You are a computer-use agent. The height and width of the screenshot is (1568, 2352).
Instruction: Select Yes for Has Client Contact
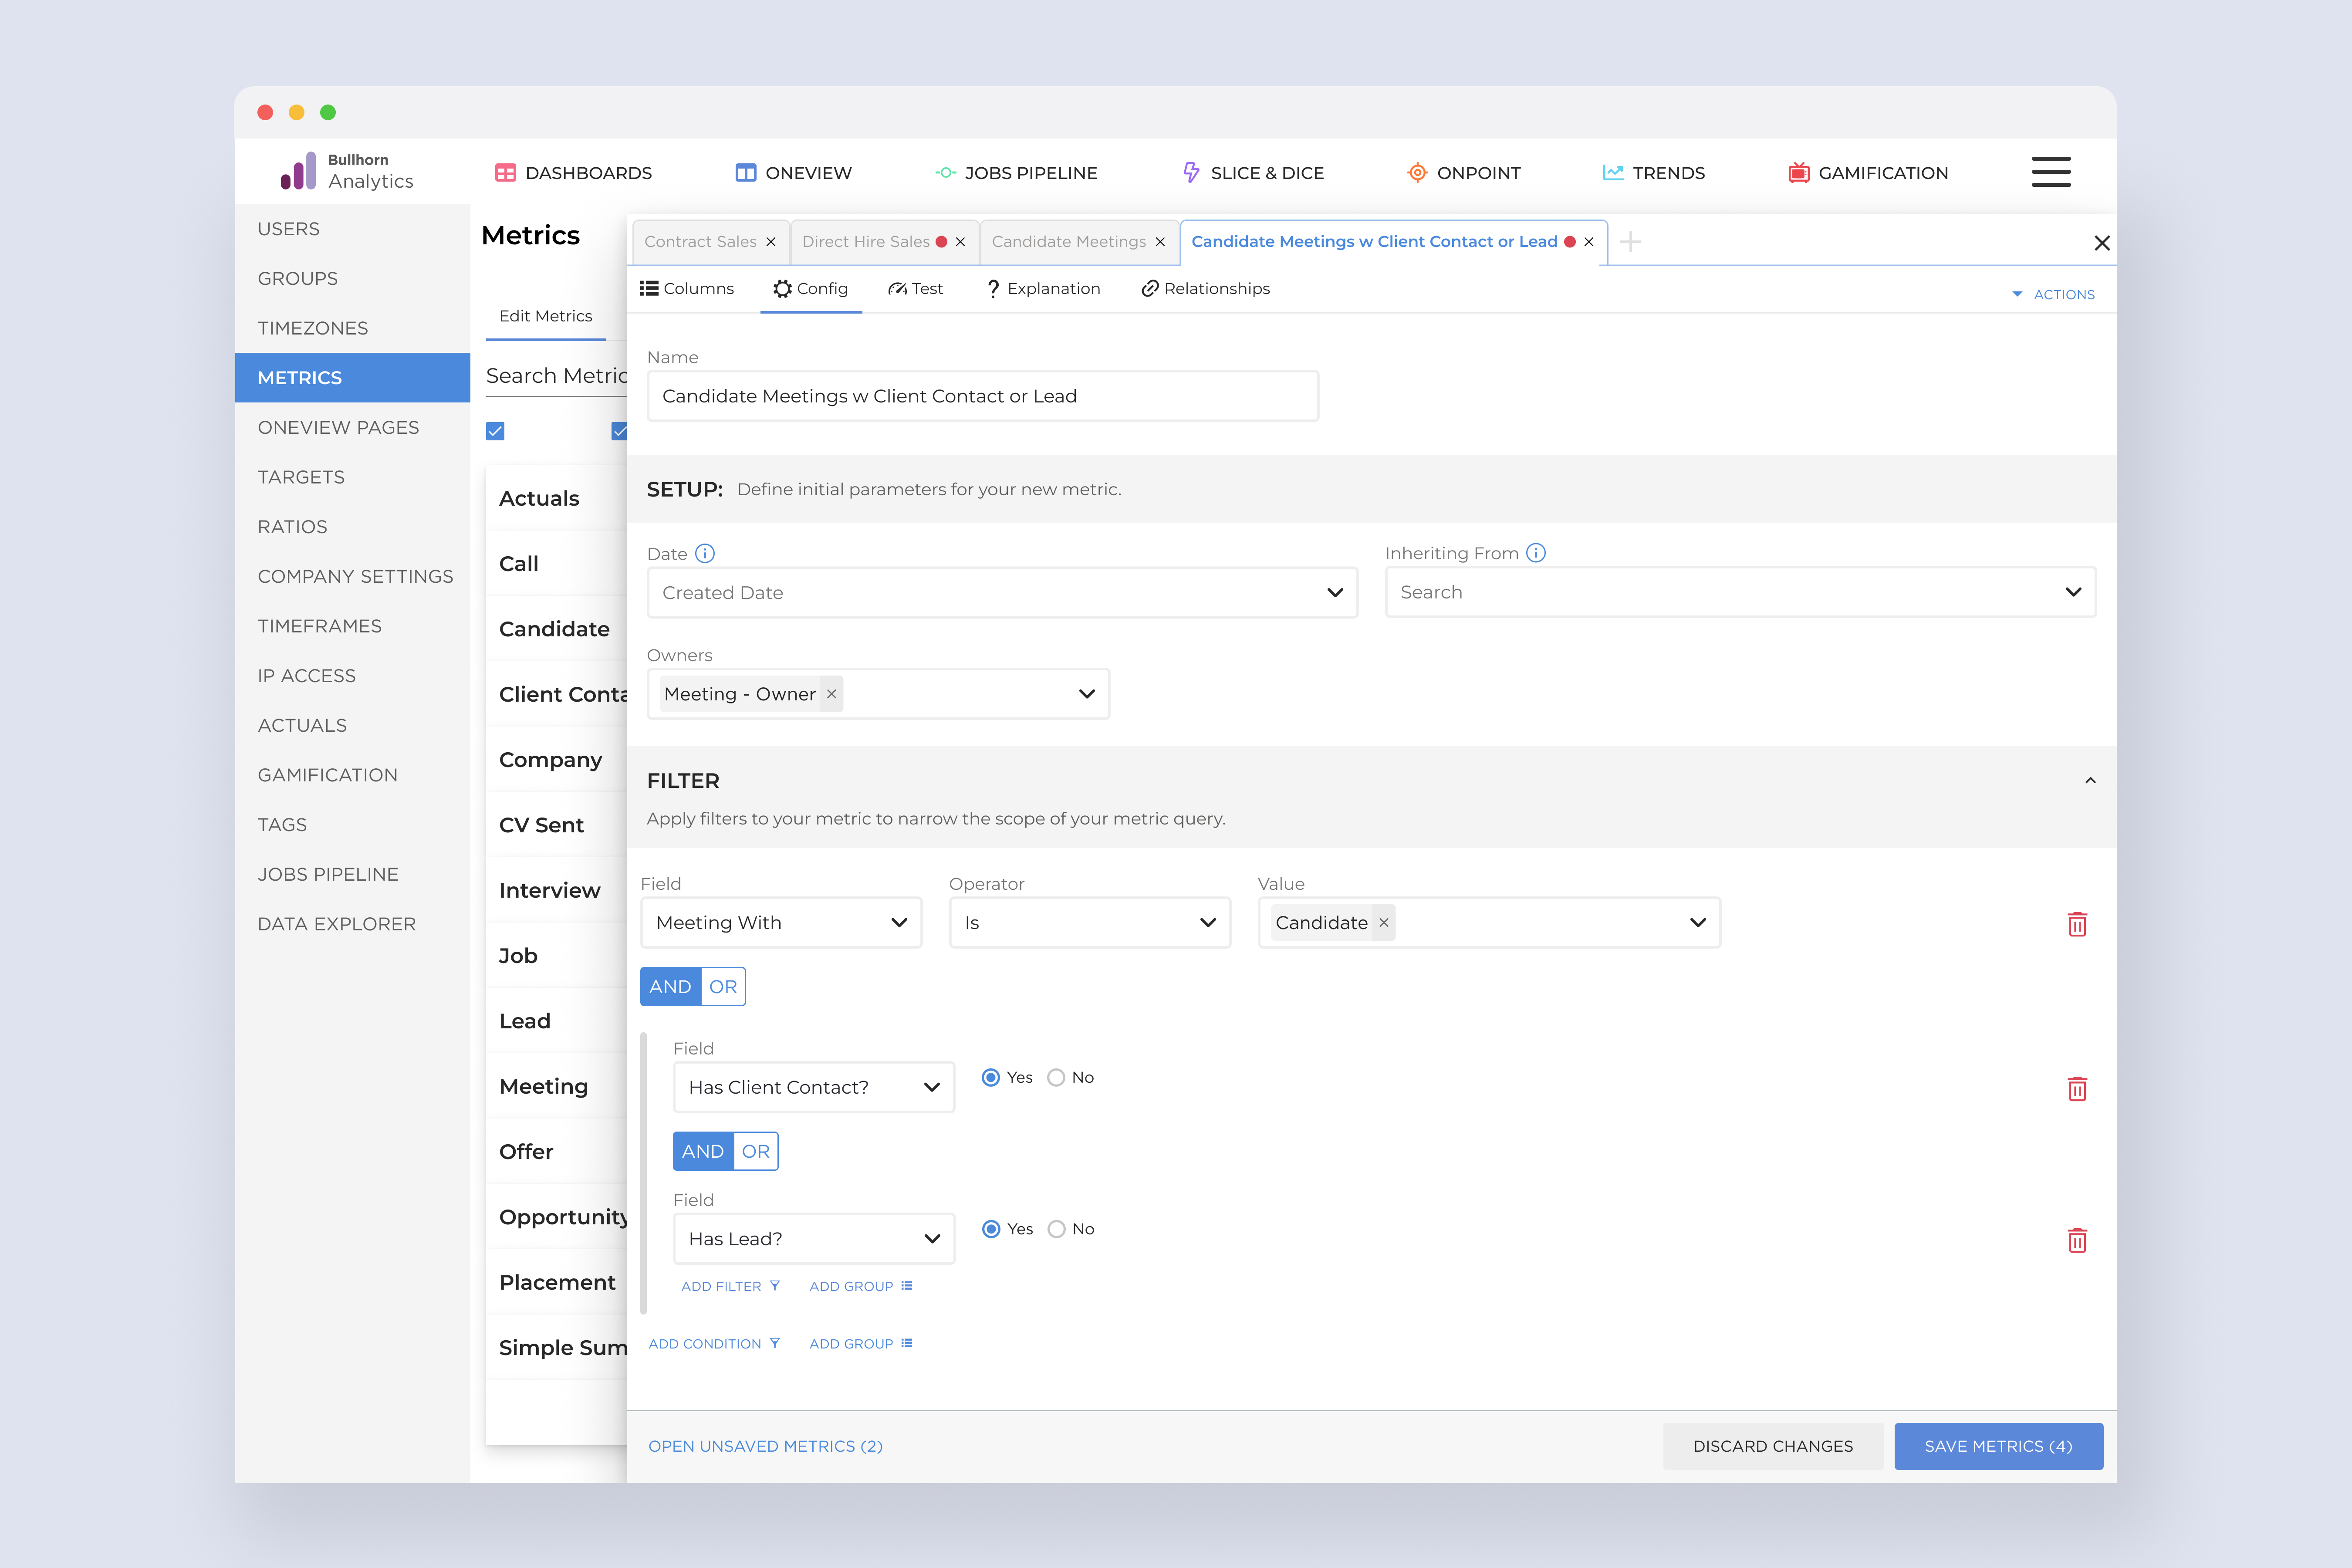pos(991,1078)
